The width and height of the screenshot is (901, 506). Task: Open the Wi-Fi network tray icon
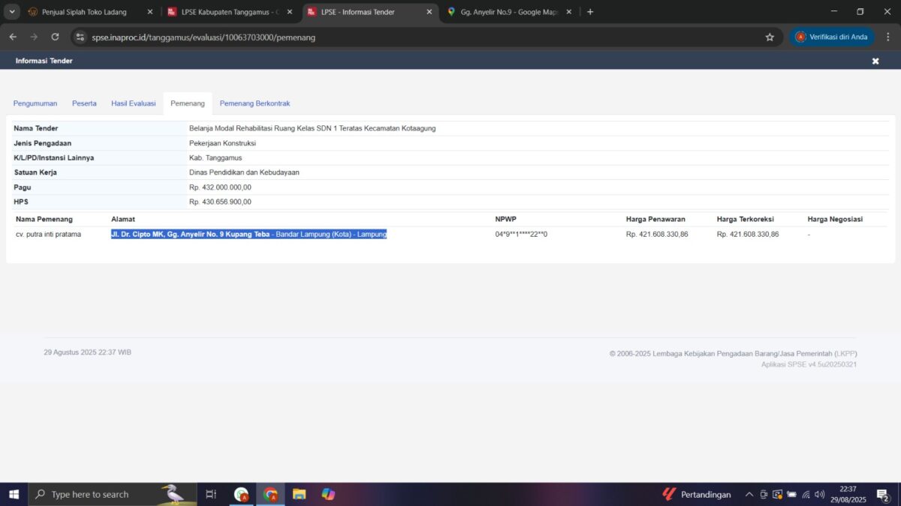point(806,494)
